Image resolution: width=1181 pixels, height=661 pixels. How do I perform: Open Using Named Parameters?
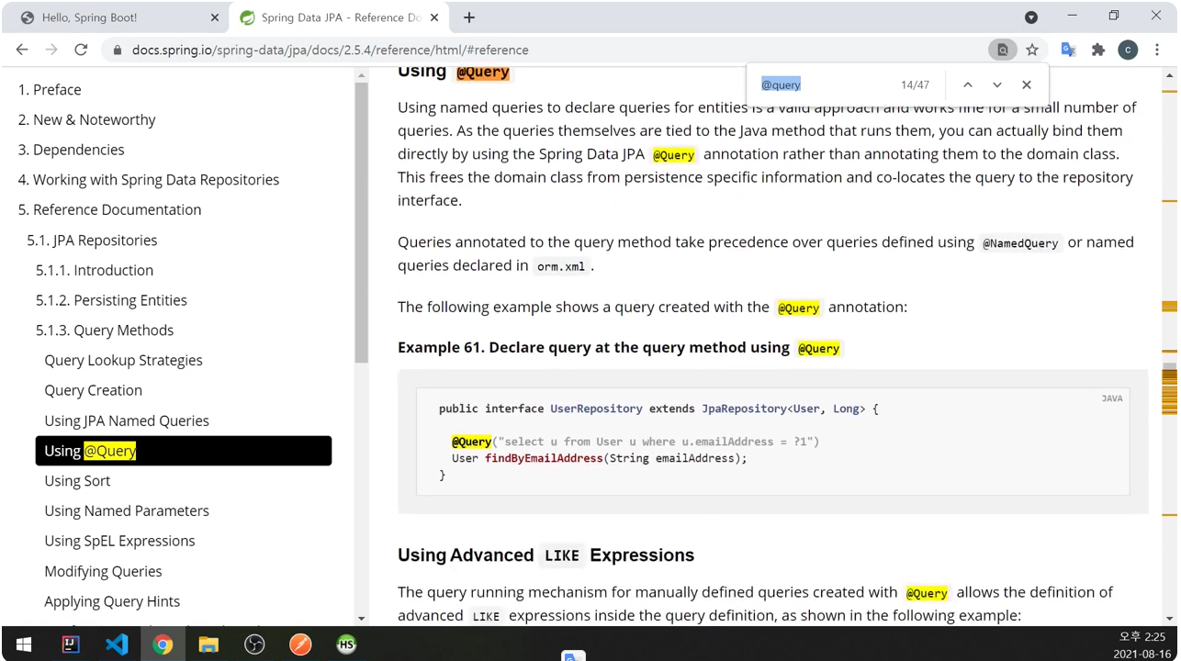[127, 510]
